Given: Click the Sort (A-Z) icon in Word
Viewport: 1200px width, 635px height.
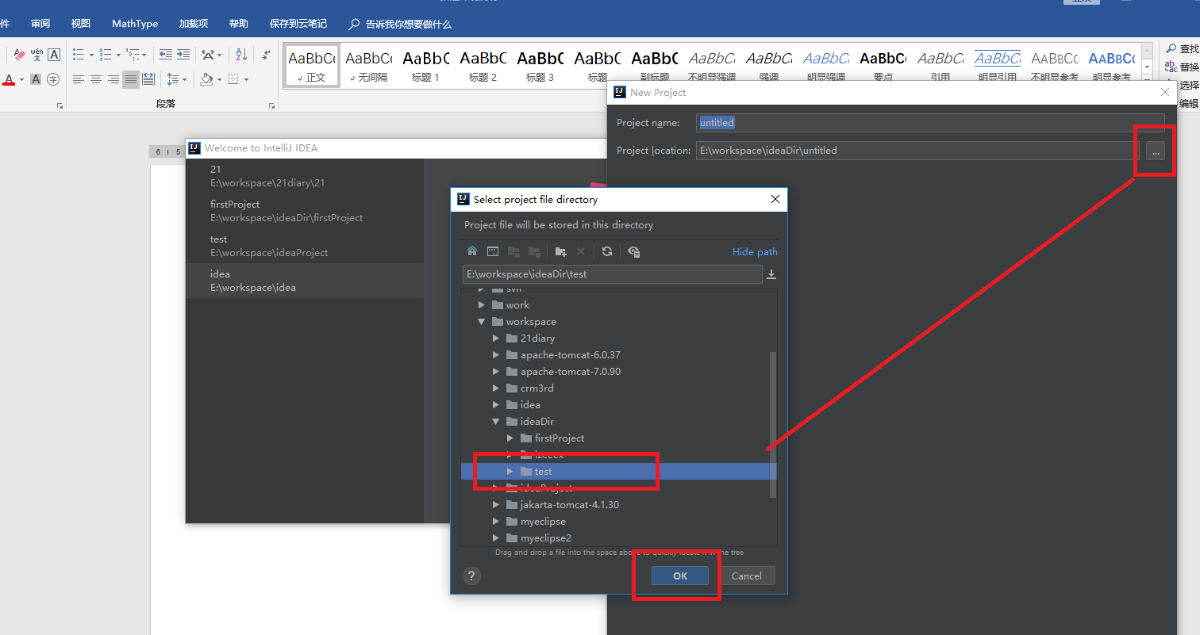Looking at the screenshot, I should (x=242, y=55).
